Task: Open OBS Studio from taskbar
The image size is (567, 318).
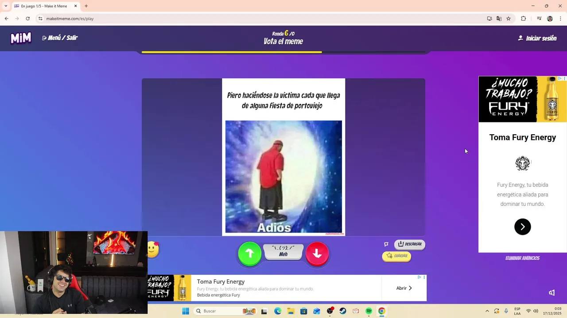Action: coord(330,311)
